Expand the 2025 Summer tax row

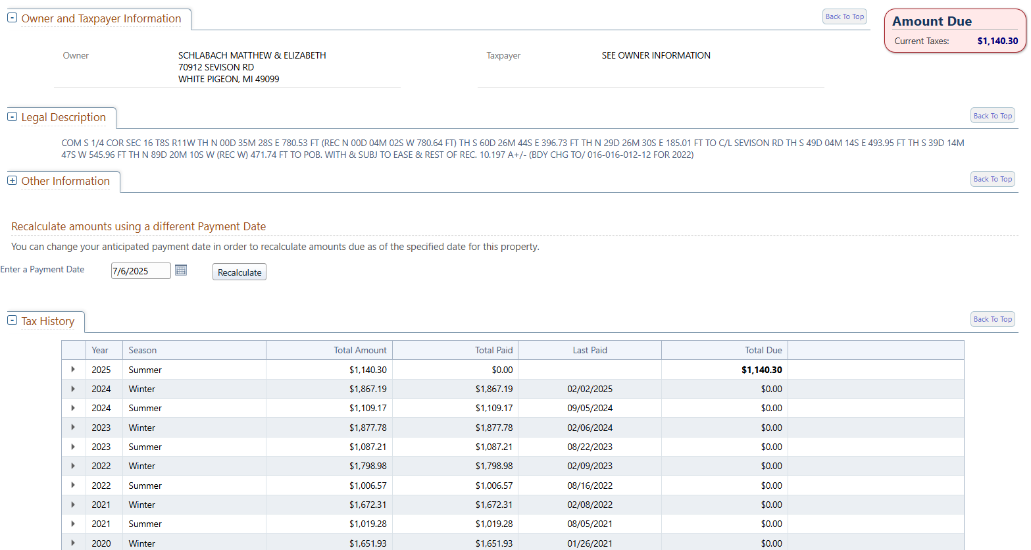click(x=73, y=370)
